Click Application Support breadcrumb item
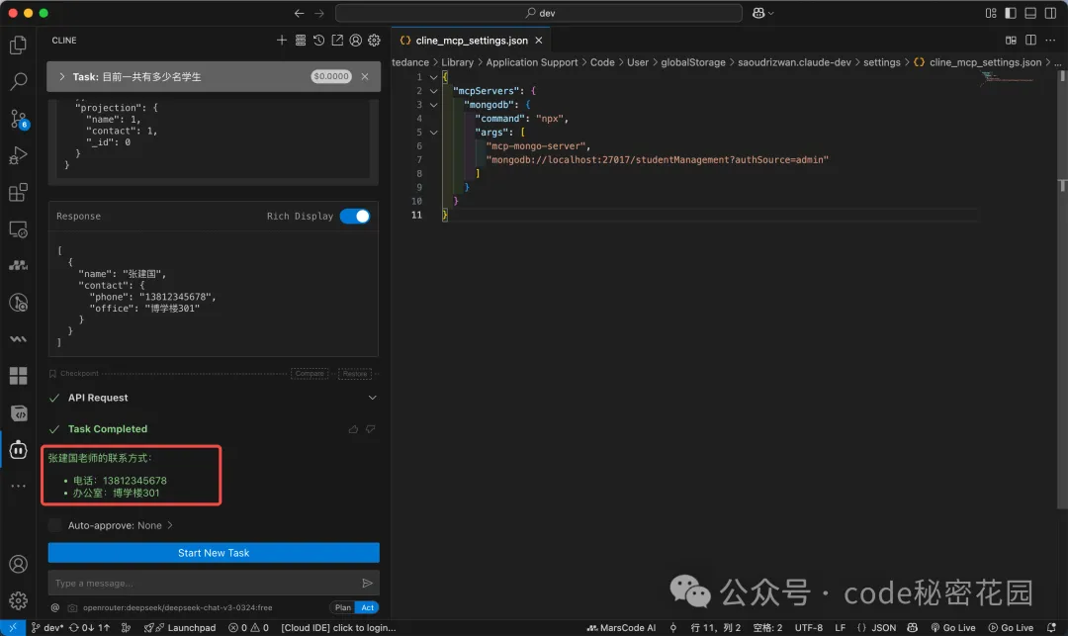This screenshot has width=1068, height=636. 531,62
